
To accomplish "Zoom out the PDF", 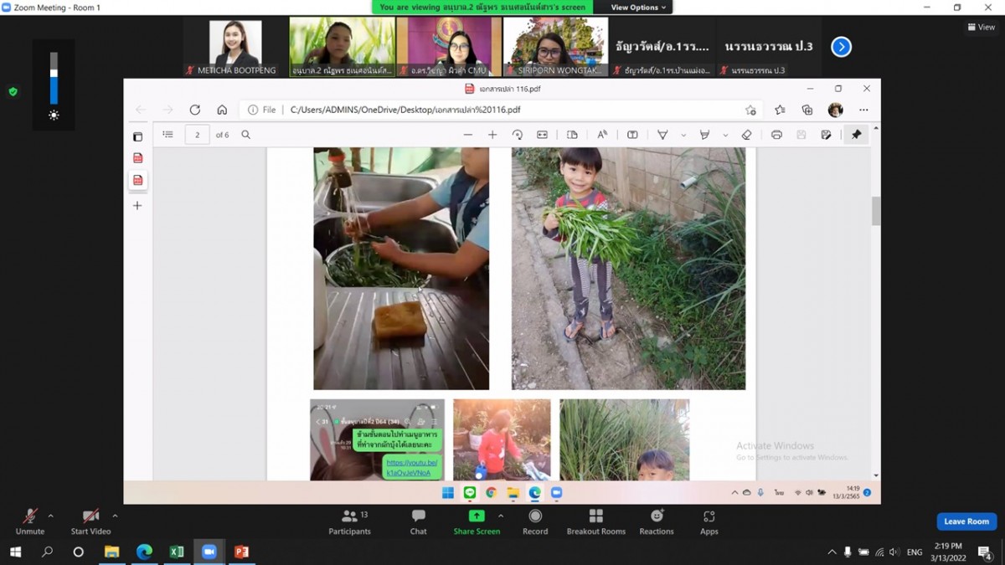I will click(468, 135).
